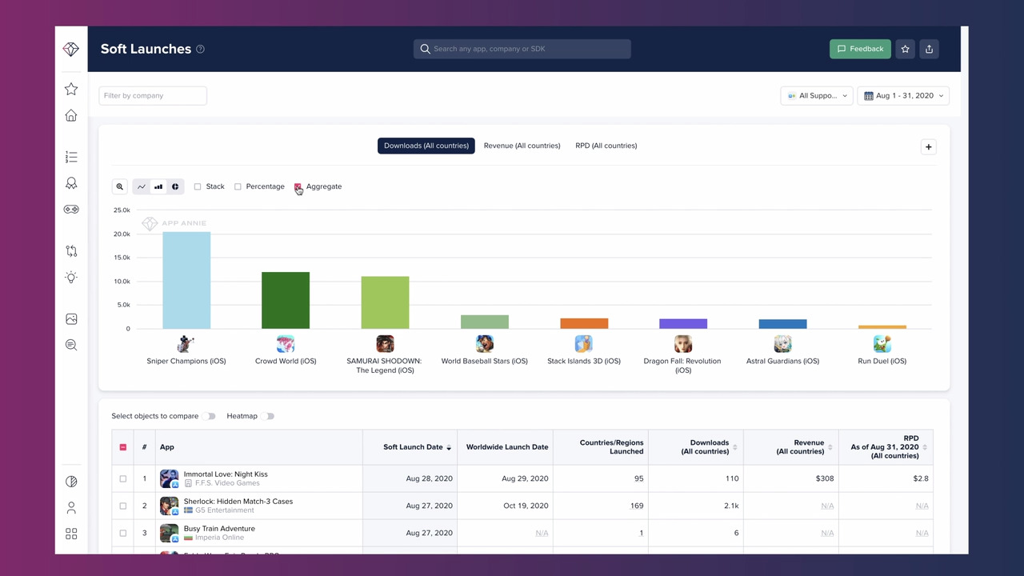
Task: Click the light green SAMURAI SHODOWN bar
Action: [385, 302]
